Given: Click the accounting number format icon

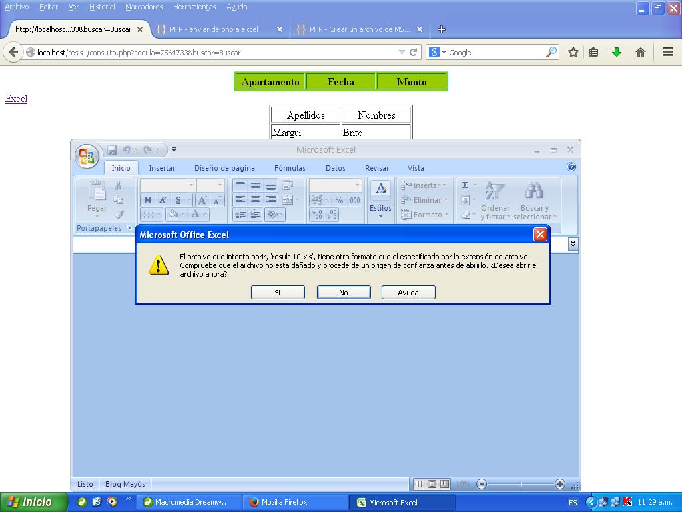Looking at the screenshot, I should [316, 200].
